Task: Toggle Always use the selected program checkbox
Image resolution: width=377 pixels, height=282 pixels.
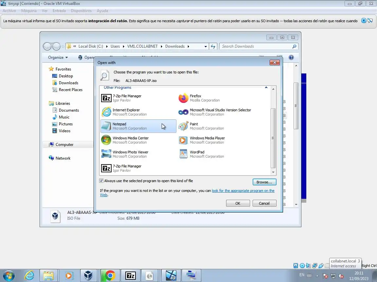Action: click(x=101, y=181)
